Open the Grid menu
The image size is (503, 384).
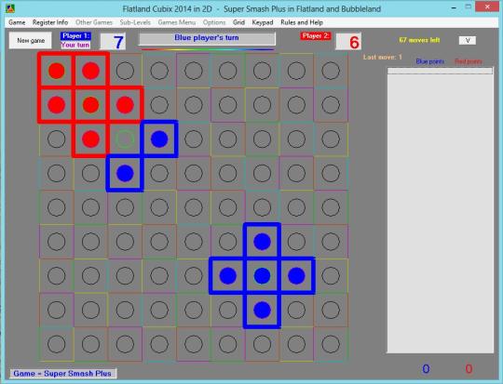point(238,22)
